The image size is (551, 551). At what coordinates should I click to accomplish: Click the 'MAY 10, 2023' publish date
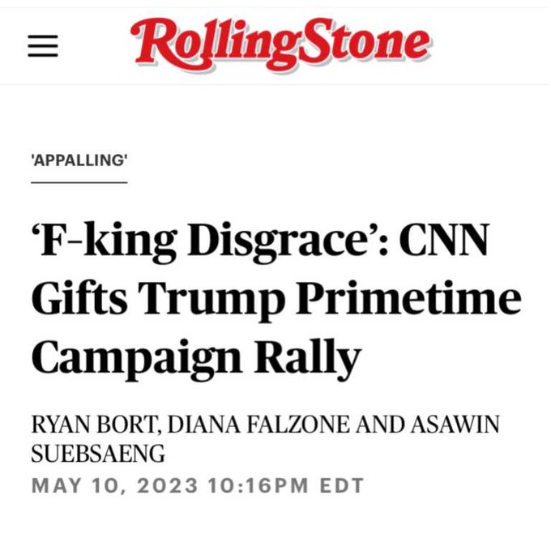[x=114, y=485]
